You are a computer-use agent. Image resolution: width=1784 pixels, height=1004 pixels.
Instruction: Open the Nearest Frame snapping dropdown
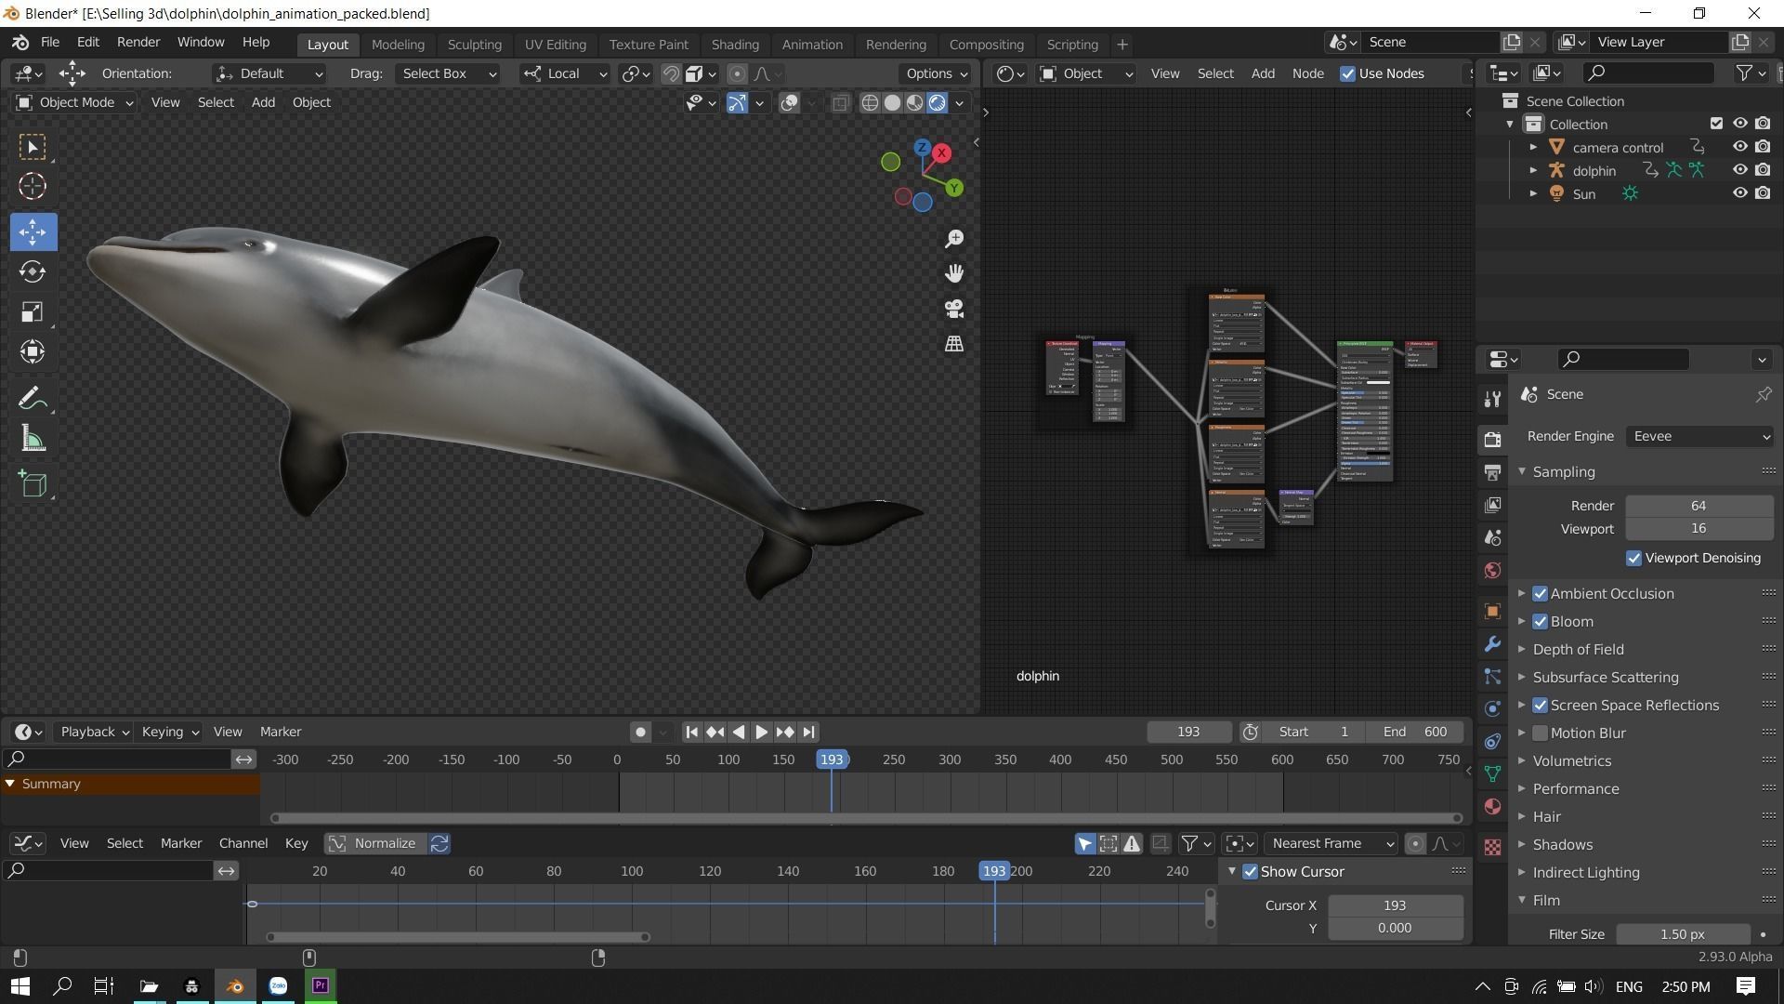[x=1331, y=843]
